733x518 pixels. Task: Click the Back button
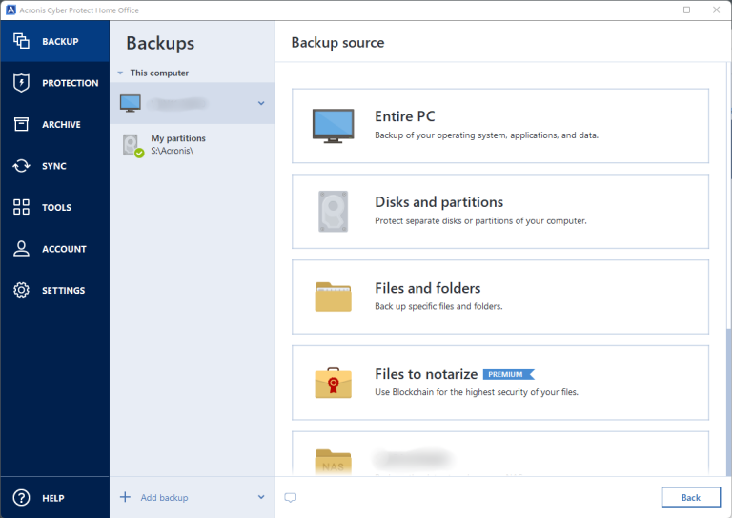(x=690, y=497)
